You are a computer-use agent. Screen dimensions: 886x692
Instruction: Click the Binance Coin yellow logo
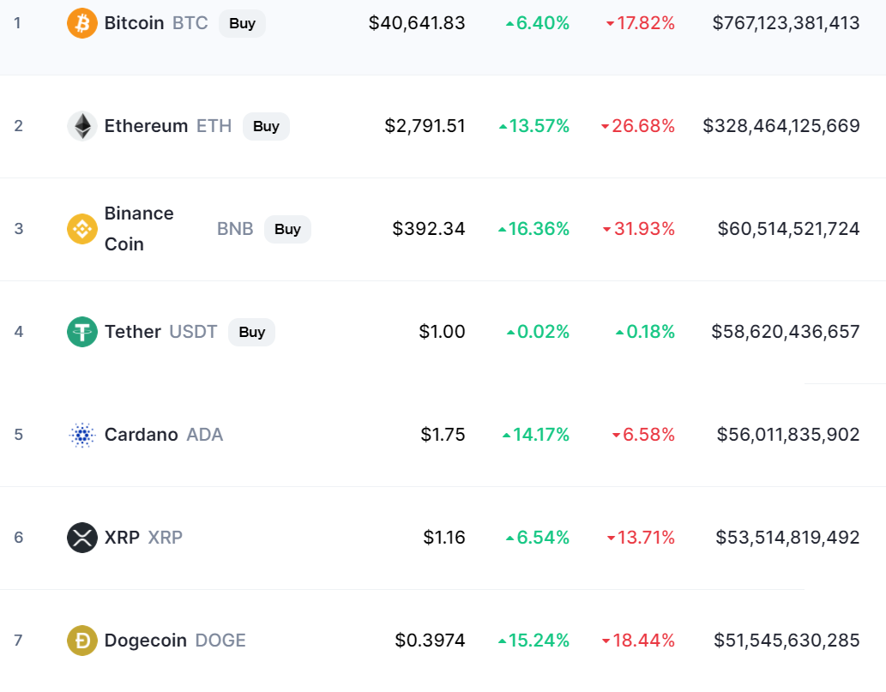tap(82, 229)
